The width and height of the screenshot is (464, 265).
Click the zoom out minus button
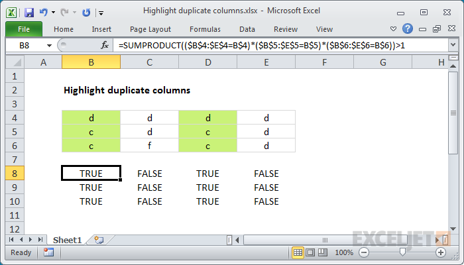(364, 252)
